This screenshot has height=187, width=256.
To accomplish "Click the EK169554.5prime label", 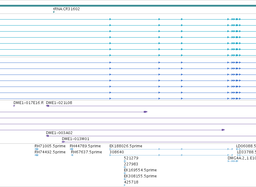I will pos(140,170).
